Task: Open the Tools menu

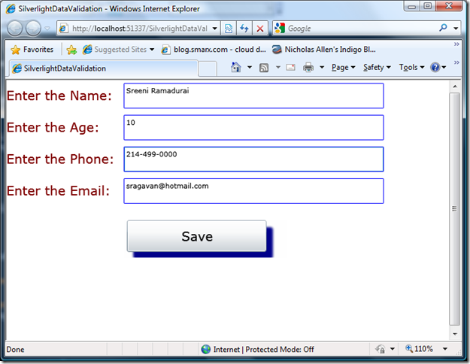Action: pos(412,67)
